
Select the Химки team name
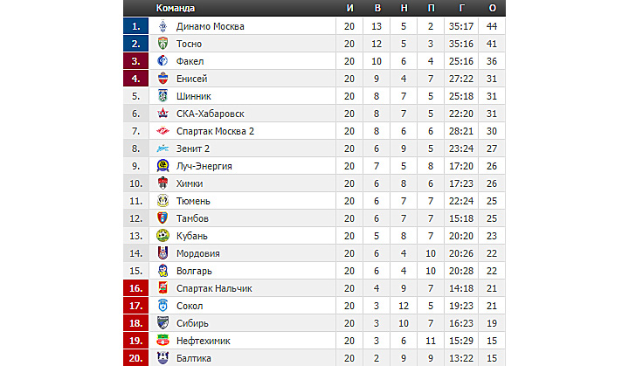(x=190, y=183)
